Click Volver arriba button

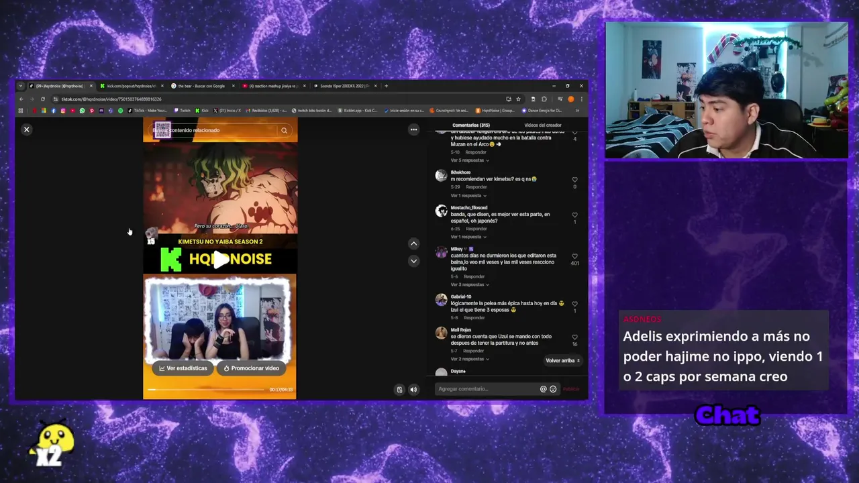pos(562,361)
